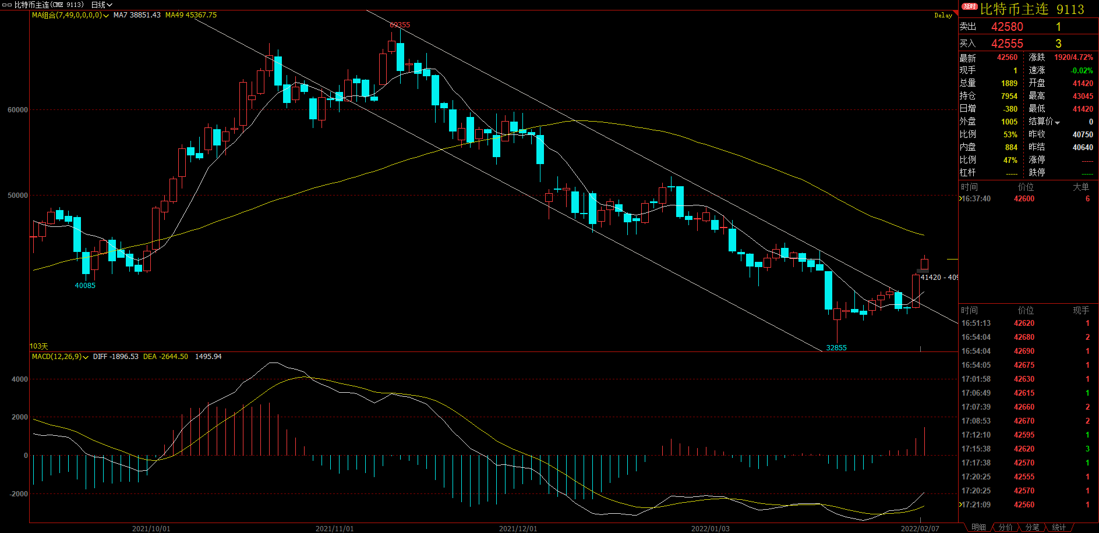Click the 比特币主连 9113 quote panel title

tap(1031, 9)
